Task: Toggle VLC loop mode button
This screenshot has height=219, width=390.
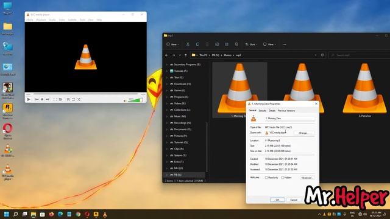Action: coord(74,99)
